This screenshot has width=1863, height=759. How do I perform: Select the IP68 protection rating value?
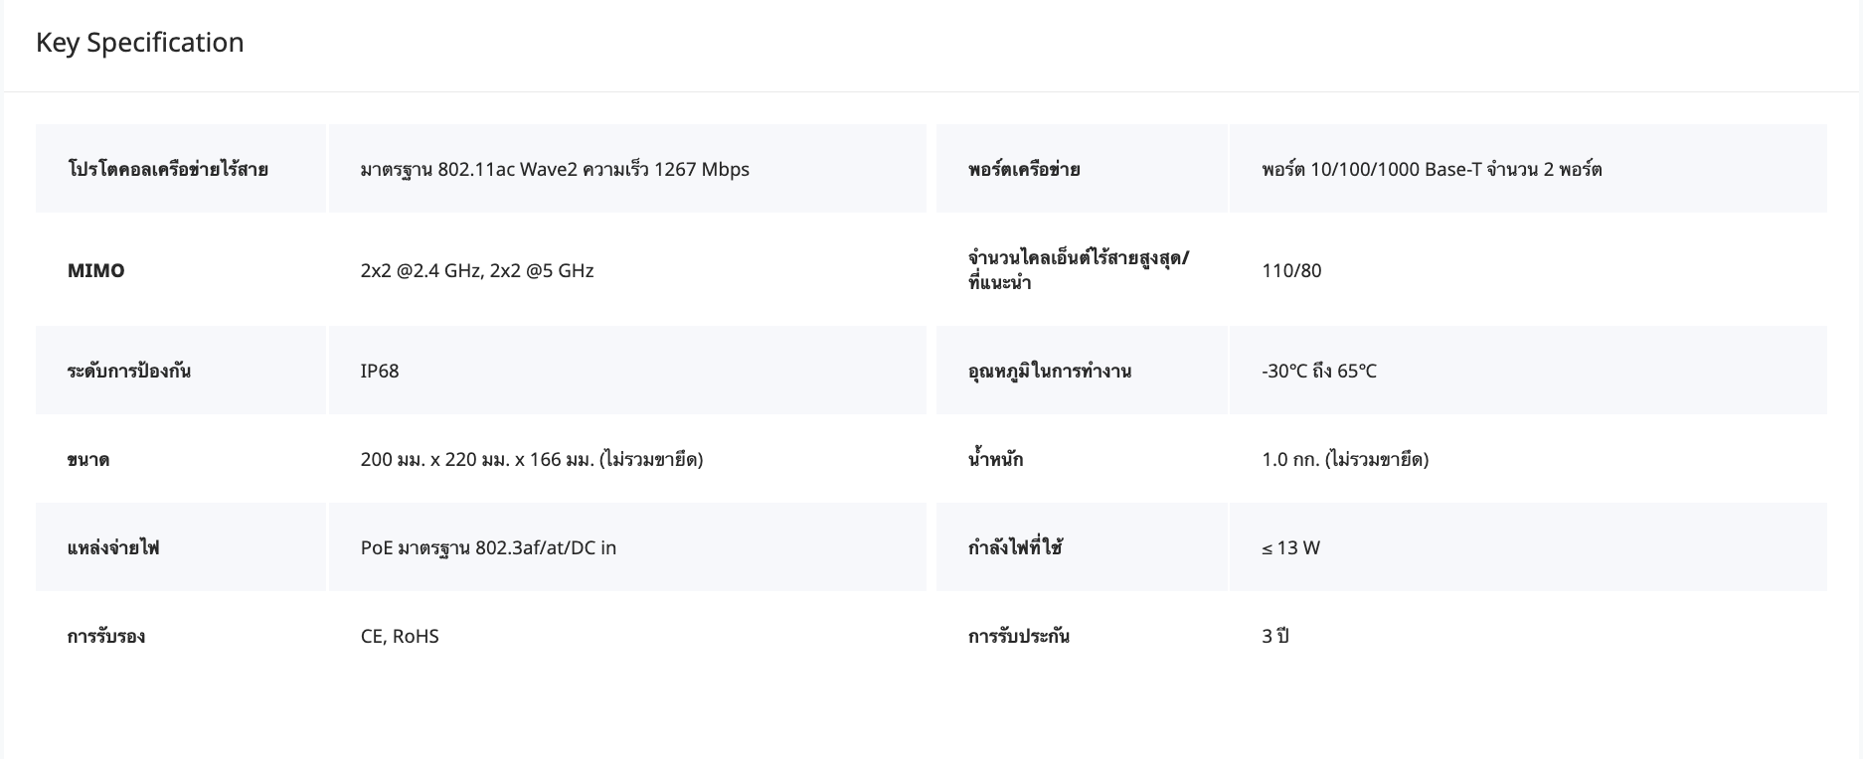(380, 372)
